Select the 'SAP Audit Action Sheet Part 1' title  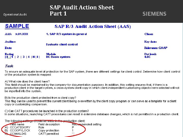[82, 10]
